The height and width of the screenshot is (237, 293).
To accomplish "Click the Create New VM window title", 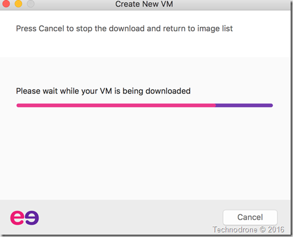I will coord(144,4).
